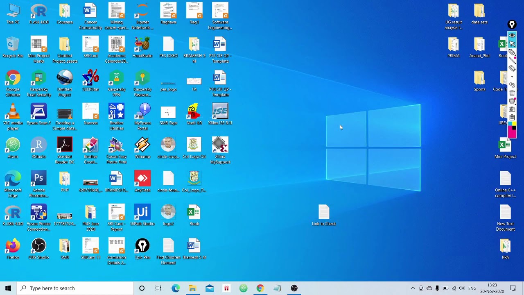Viewport: 524px width, 295px height.
Task: Select the data sets folder
Action: [x=479, y=14]
